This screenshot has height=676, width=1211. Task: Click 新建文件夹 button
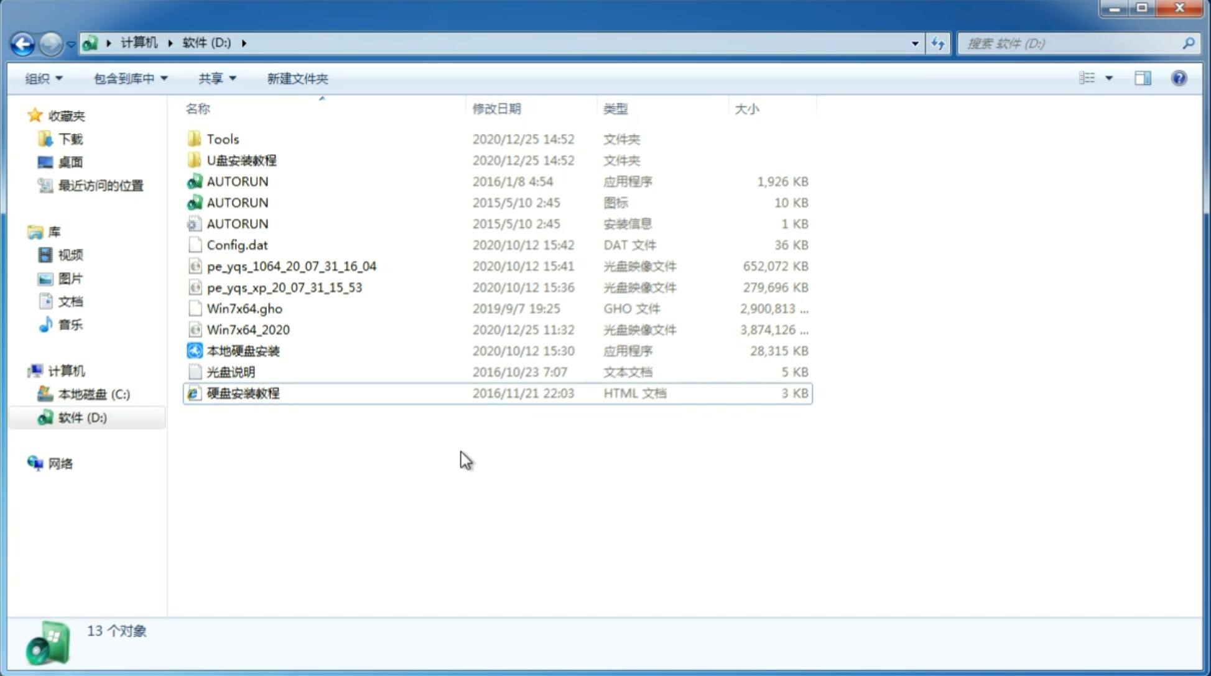[x=297, y=78]
